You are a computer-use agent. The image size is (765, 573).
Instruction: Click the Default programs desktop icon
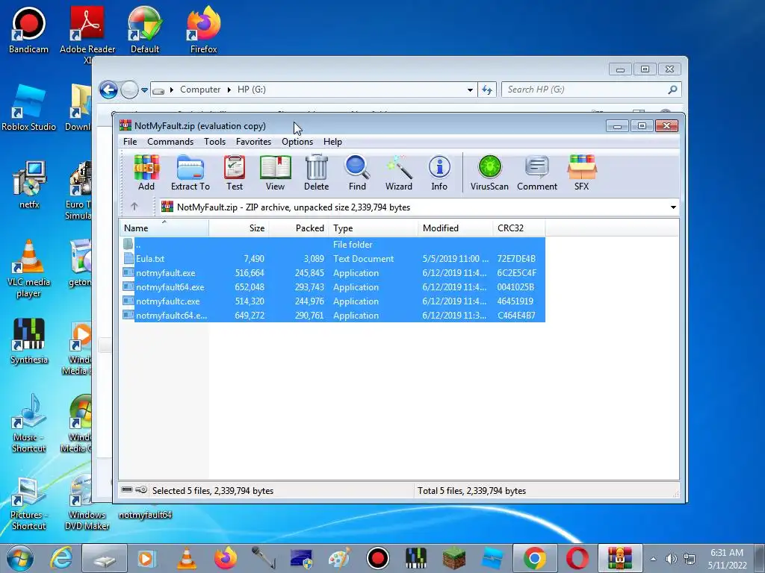pyautogui.click(x=144, y=30)
